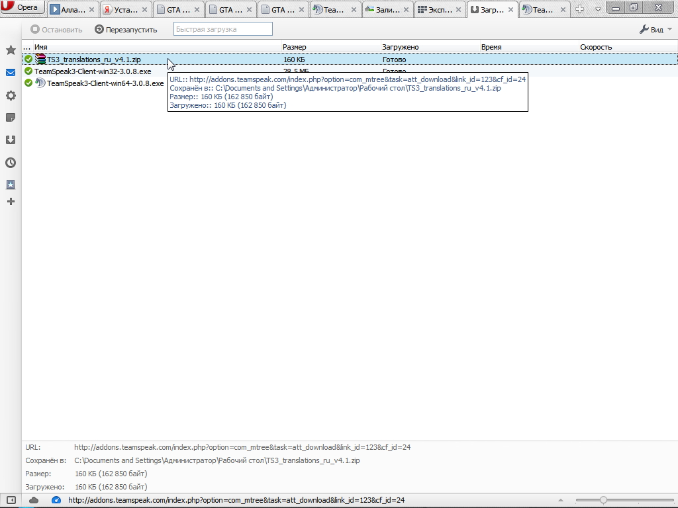
Task: Open the Вид view dropdown
Action: [x=655, y=29]
